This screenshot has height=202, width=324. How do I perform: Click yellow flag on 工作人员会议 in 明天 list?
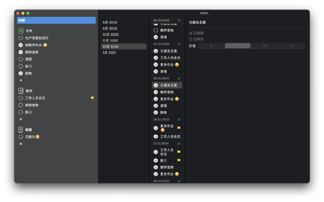click(92, 98)
